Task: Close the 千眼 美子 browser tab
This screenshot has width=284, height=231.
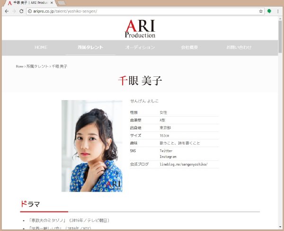Action: coord(52,3)
